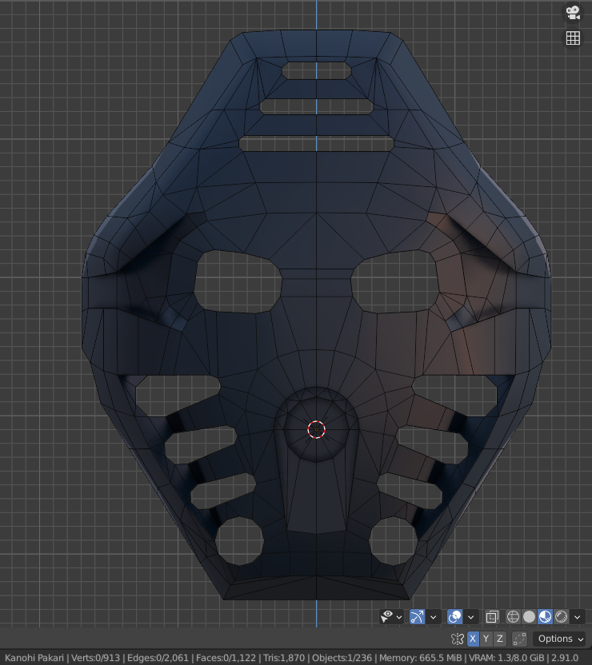Open the Options dropdown
This screenshot has height=665, width=592.
560,639
